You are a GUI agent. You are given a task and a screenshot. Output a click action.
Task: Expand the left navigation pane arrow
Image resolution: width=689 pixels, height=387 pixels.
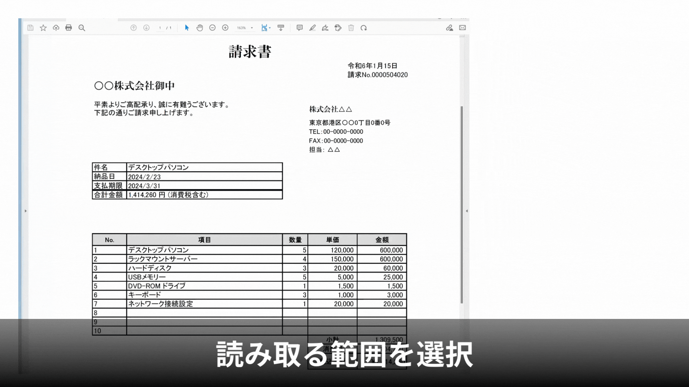click(25, 211)
